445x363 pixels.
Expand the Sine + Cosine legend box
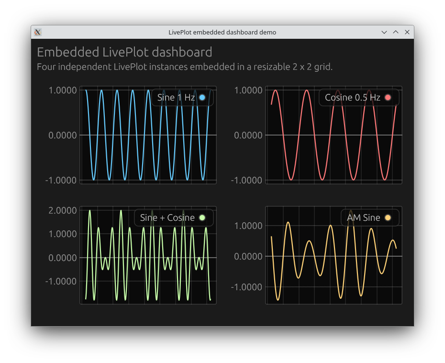[x=174, y=217]
